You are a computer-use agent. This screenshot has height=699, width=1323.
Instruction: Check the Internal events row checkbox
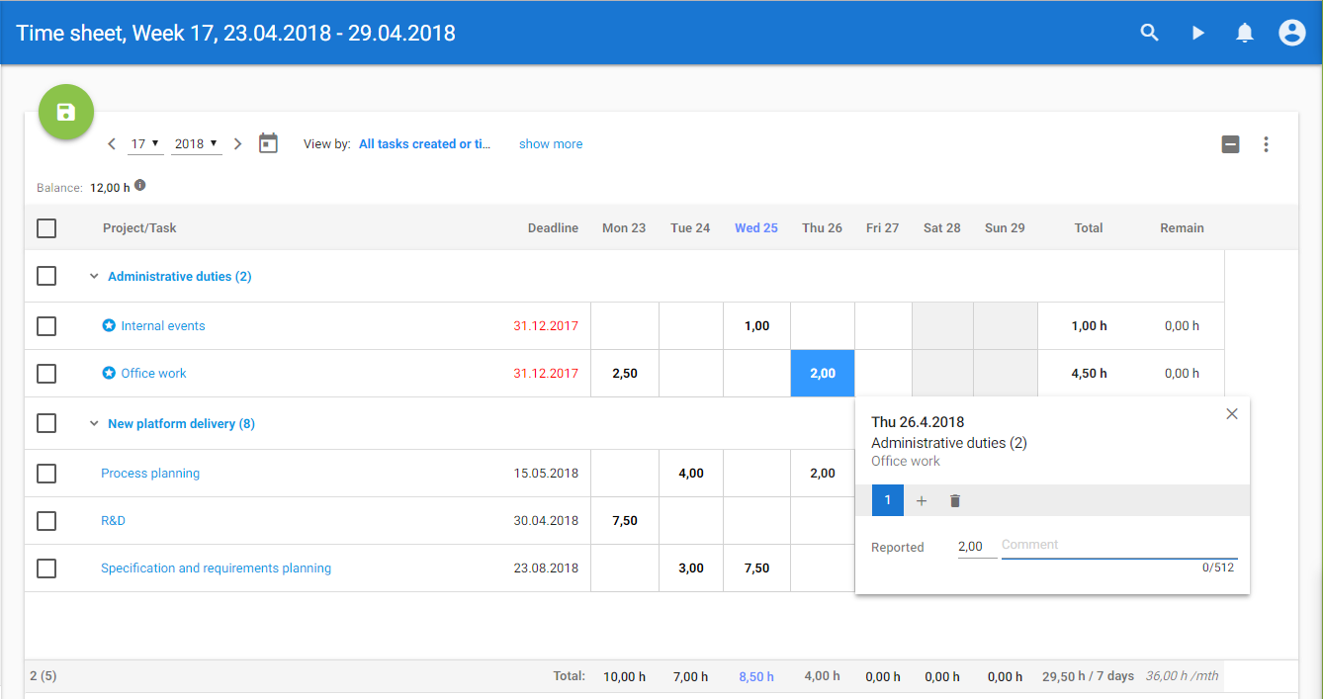(46, 326)
